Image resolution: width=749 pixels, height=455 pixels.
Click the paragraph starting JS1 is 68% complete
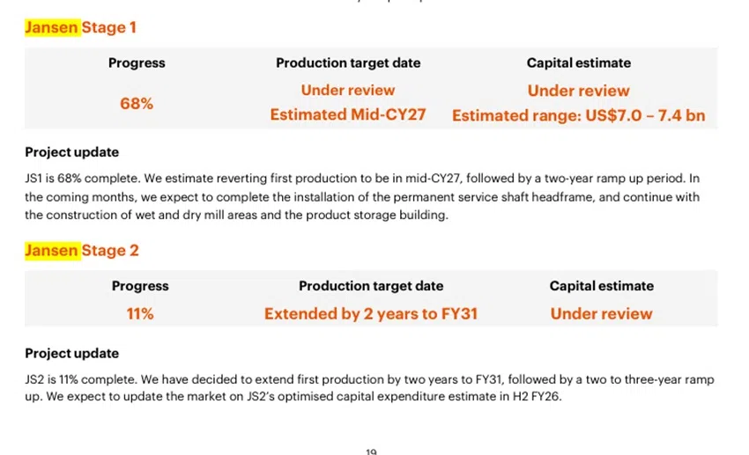point(361,196)
